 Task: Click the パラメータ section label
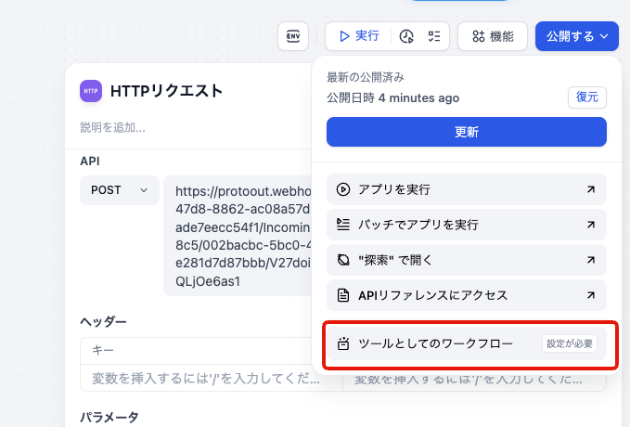coord(109,417)
